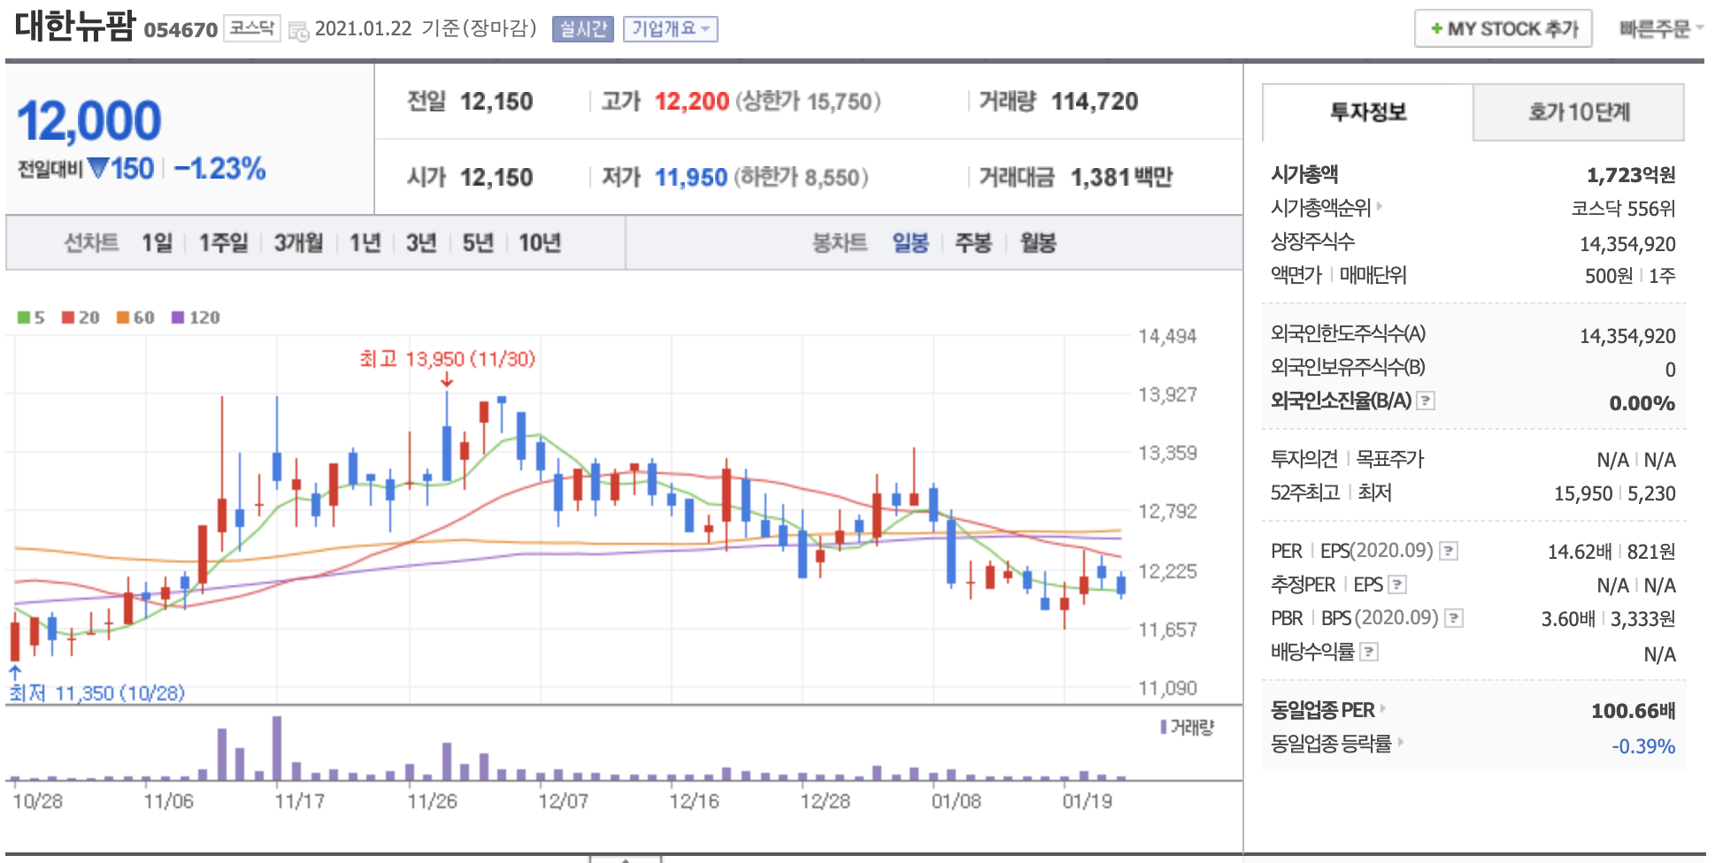Click the stock name 대한뉴팜

click(75, 26)
